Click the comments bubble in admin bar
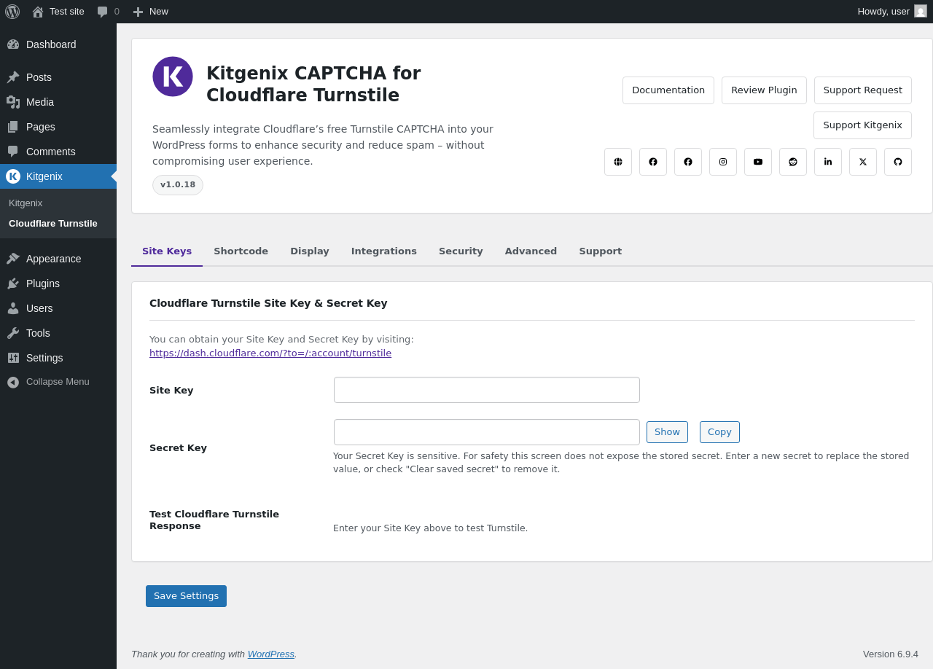933x669 pixels. [108, 12]
